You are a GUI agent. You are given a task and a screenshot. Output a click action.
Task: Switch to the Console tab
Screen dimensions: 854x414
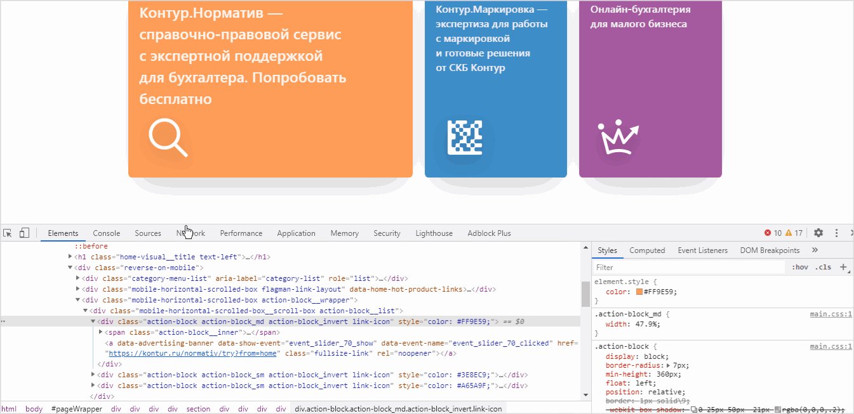tap(106, 233)
